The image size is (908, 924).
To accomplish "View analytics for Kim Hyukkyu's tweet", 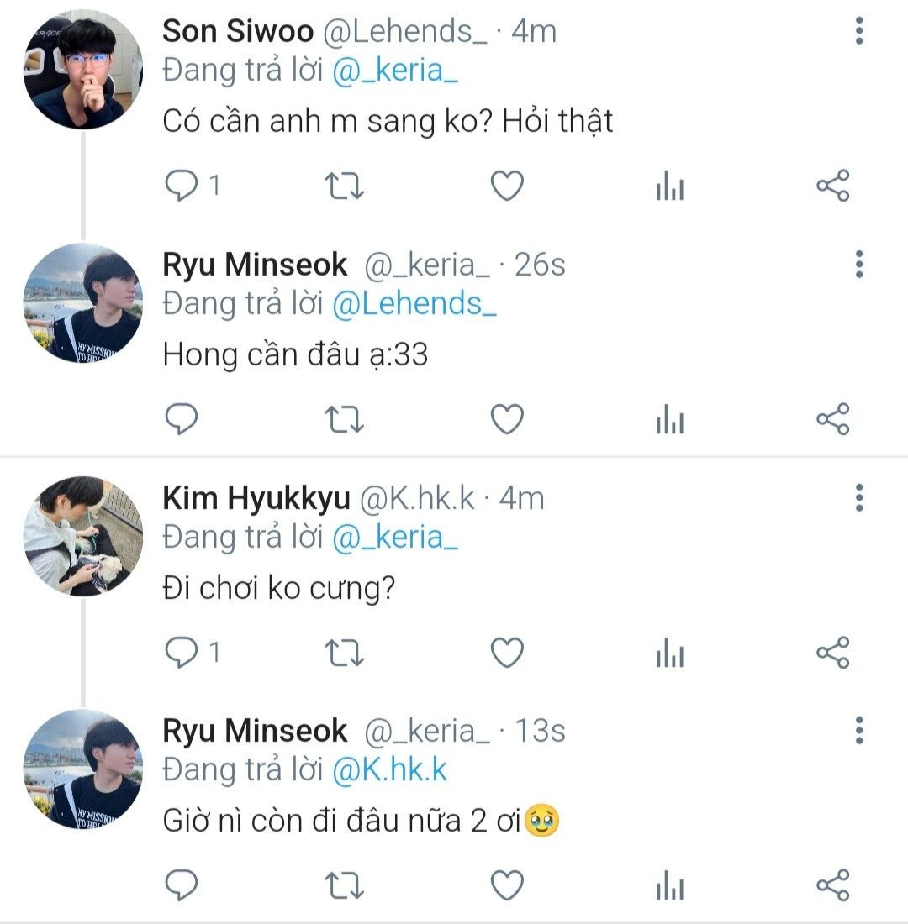I will tap(669, 653).
